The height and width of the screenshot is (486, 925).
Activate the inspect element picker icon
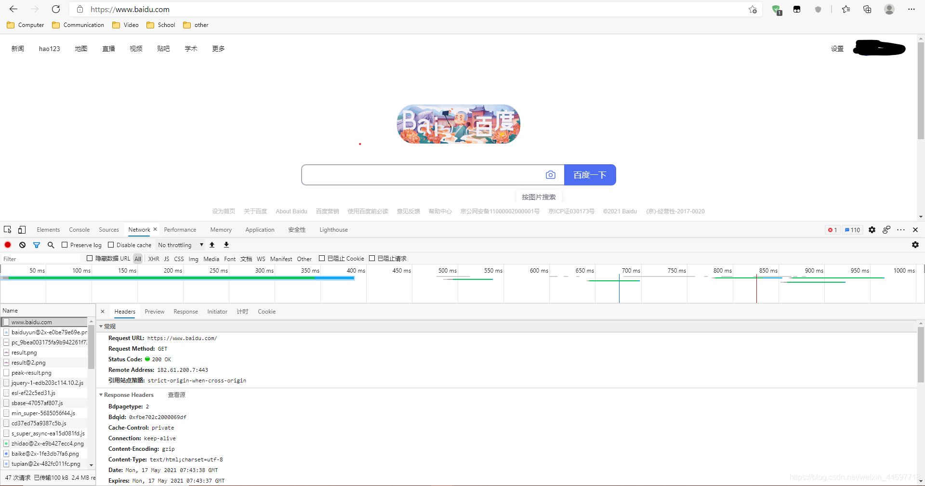[8, 230]
